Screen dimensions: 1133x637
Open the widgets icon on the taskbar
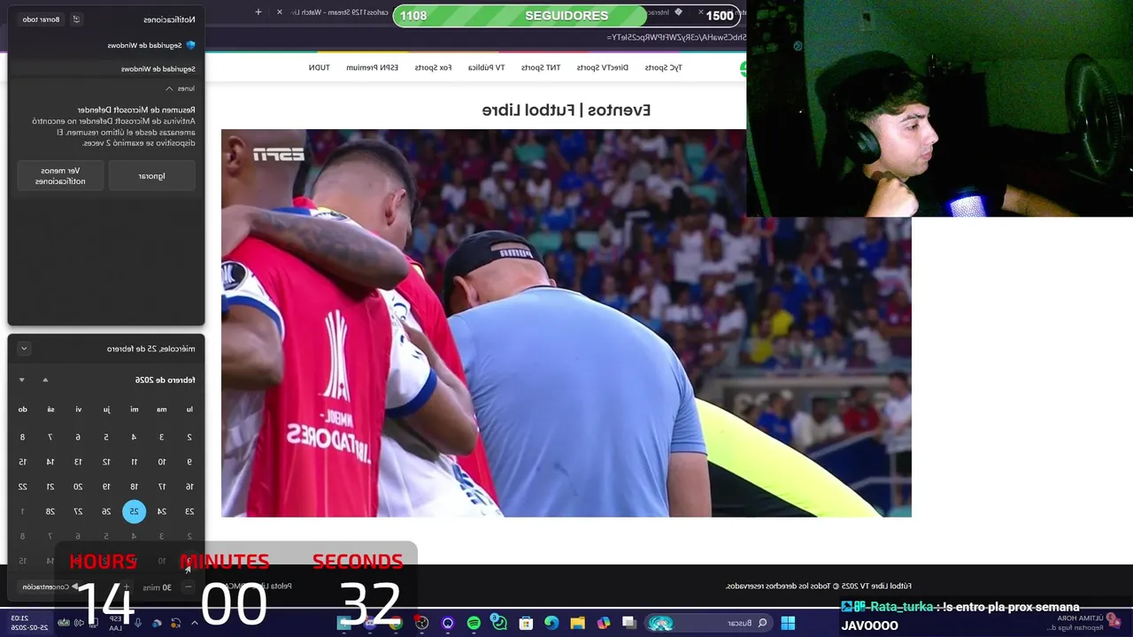coord(1114,619)
